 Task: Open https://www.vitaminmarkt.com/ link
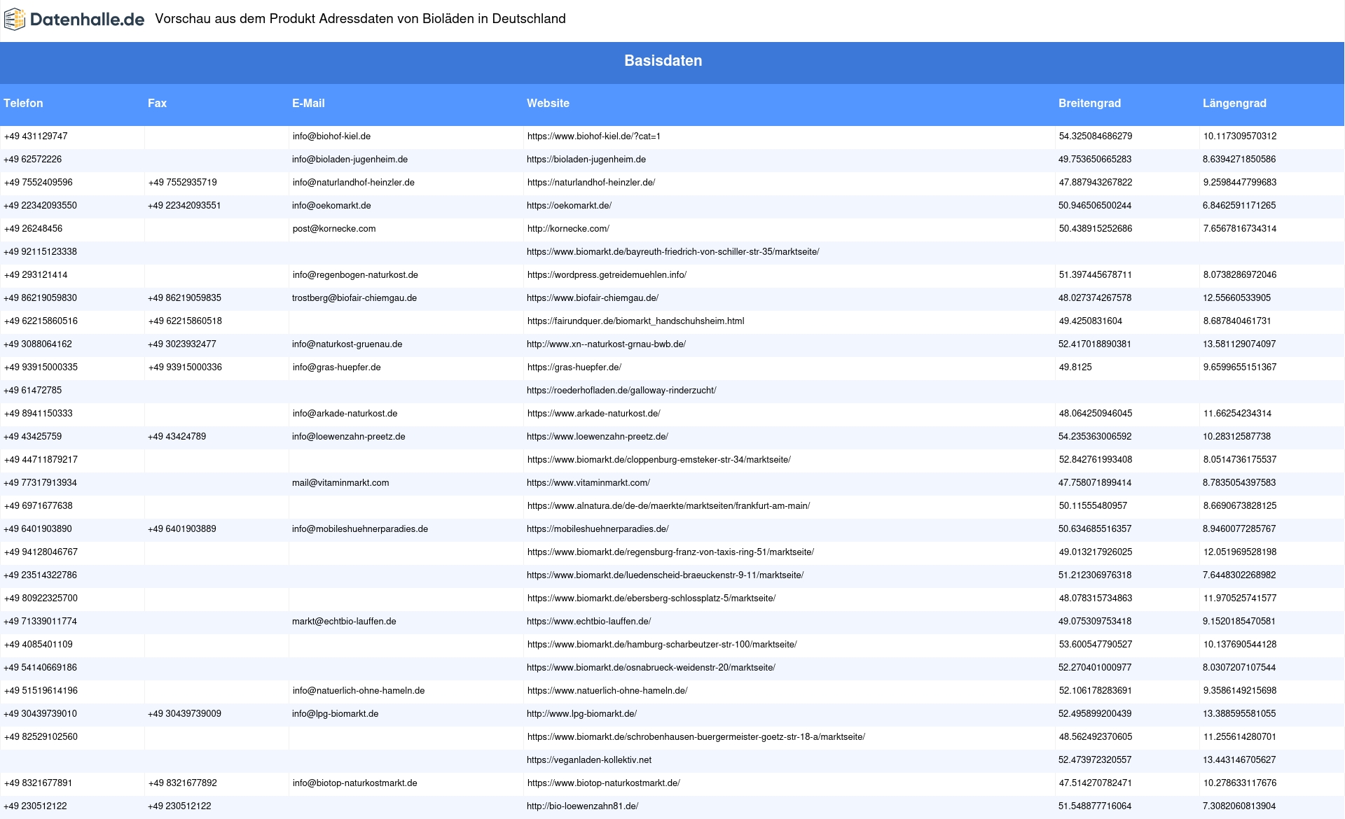point(588,483)
